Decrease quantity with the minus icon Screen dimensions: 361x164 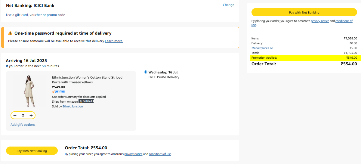[15, 115]
